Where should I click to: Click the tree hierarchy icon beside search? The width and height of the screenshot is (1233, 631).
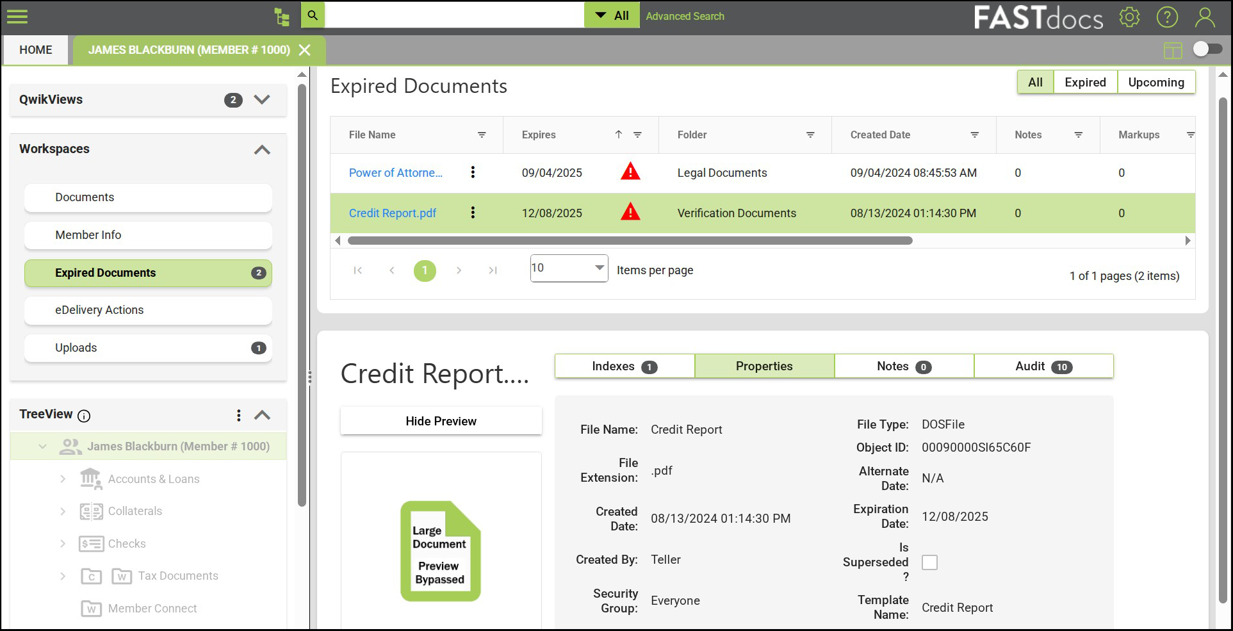(282, 16)
